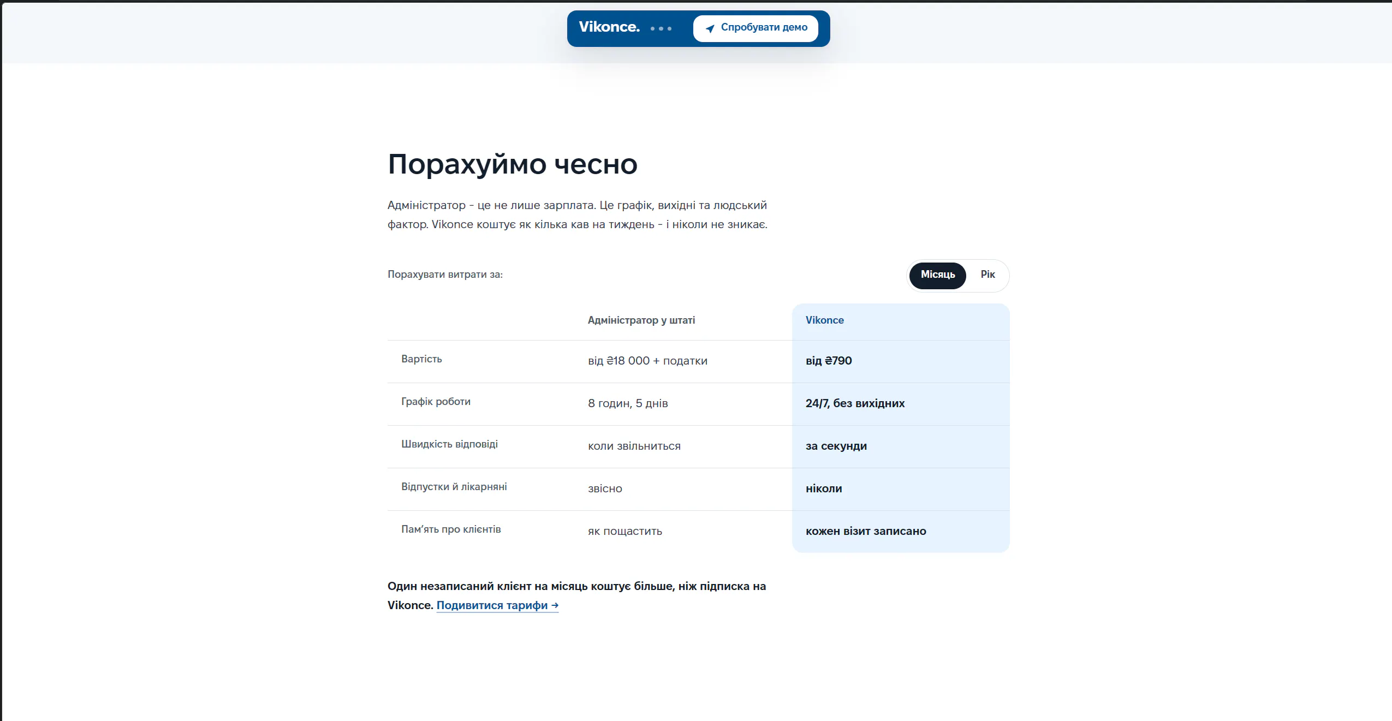This screenshot has height=721, width=1392.
Task: Click the row label "Швидкість відповіді"
Action: pyautogui.click(x=449, y=444)
